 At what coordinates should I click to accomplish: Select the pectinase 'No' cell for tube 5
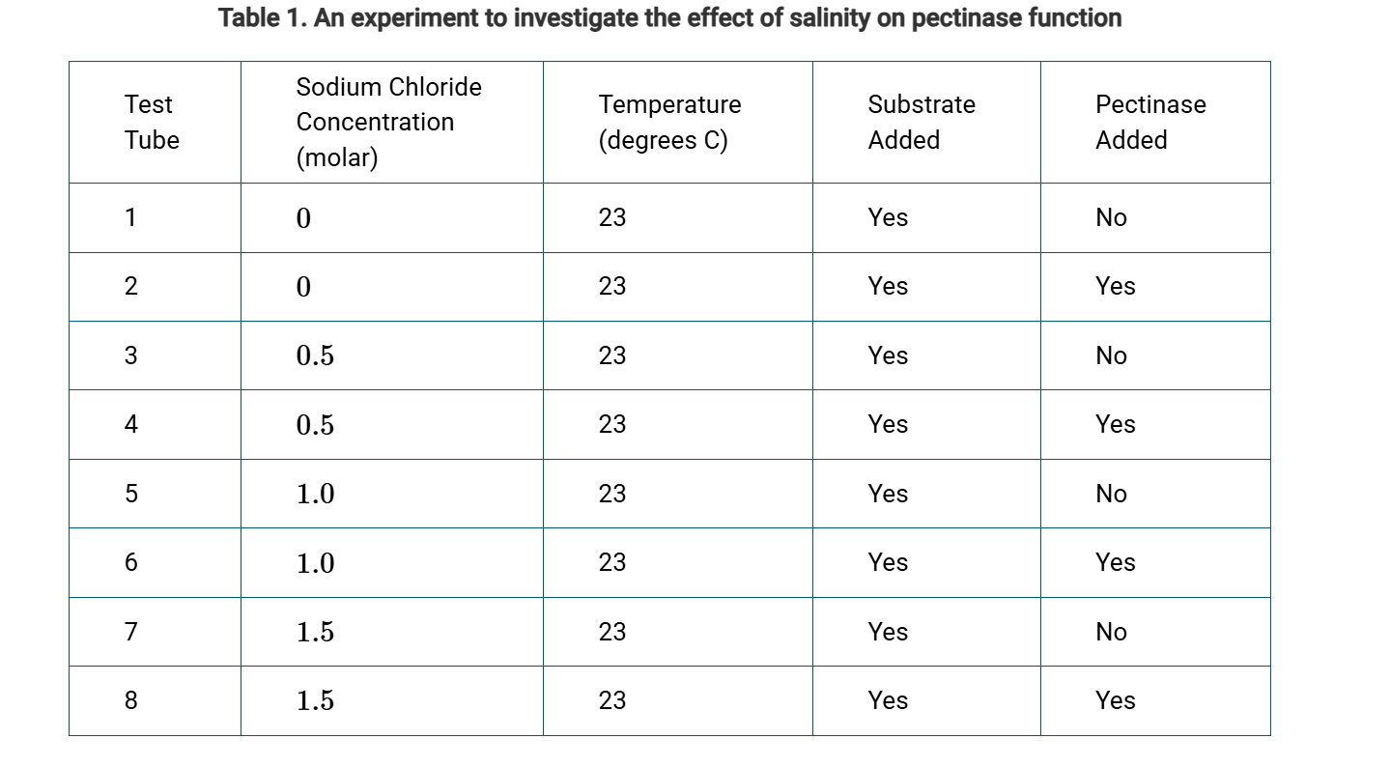tap(1111, 495)
